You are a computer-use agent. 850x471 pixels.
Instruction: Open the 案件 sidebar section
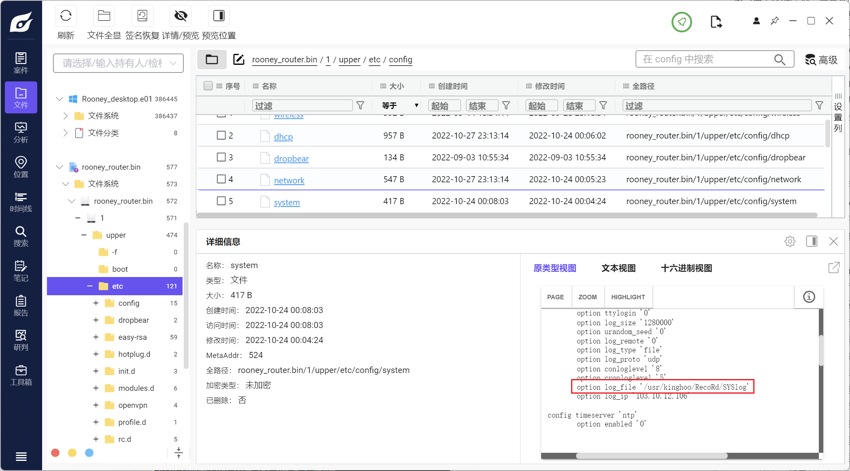[x=21, y=63]
